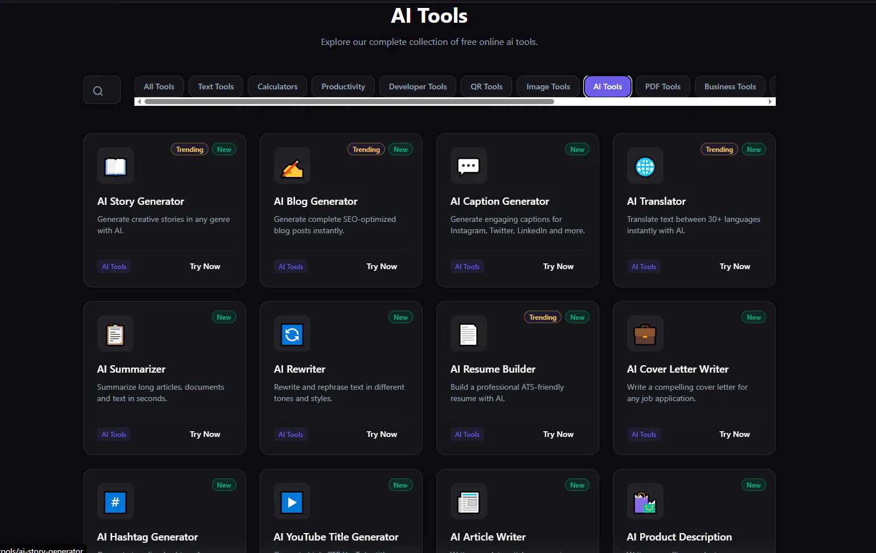Open the PDF Tools category

(663, 86)
